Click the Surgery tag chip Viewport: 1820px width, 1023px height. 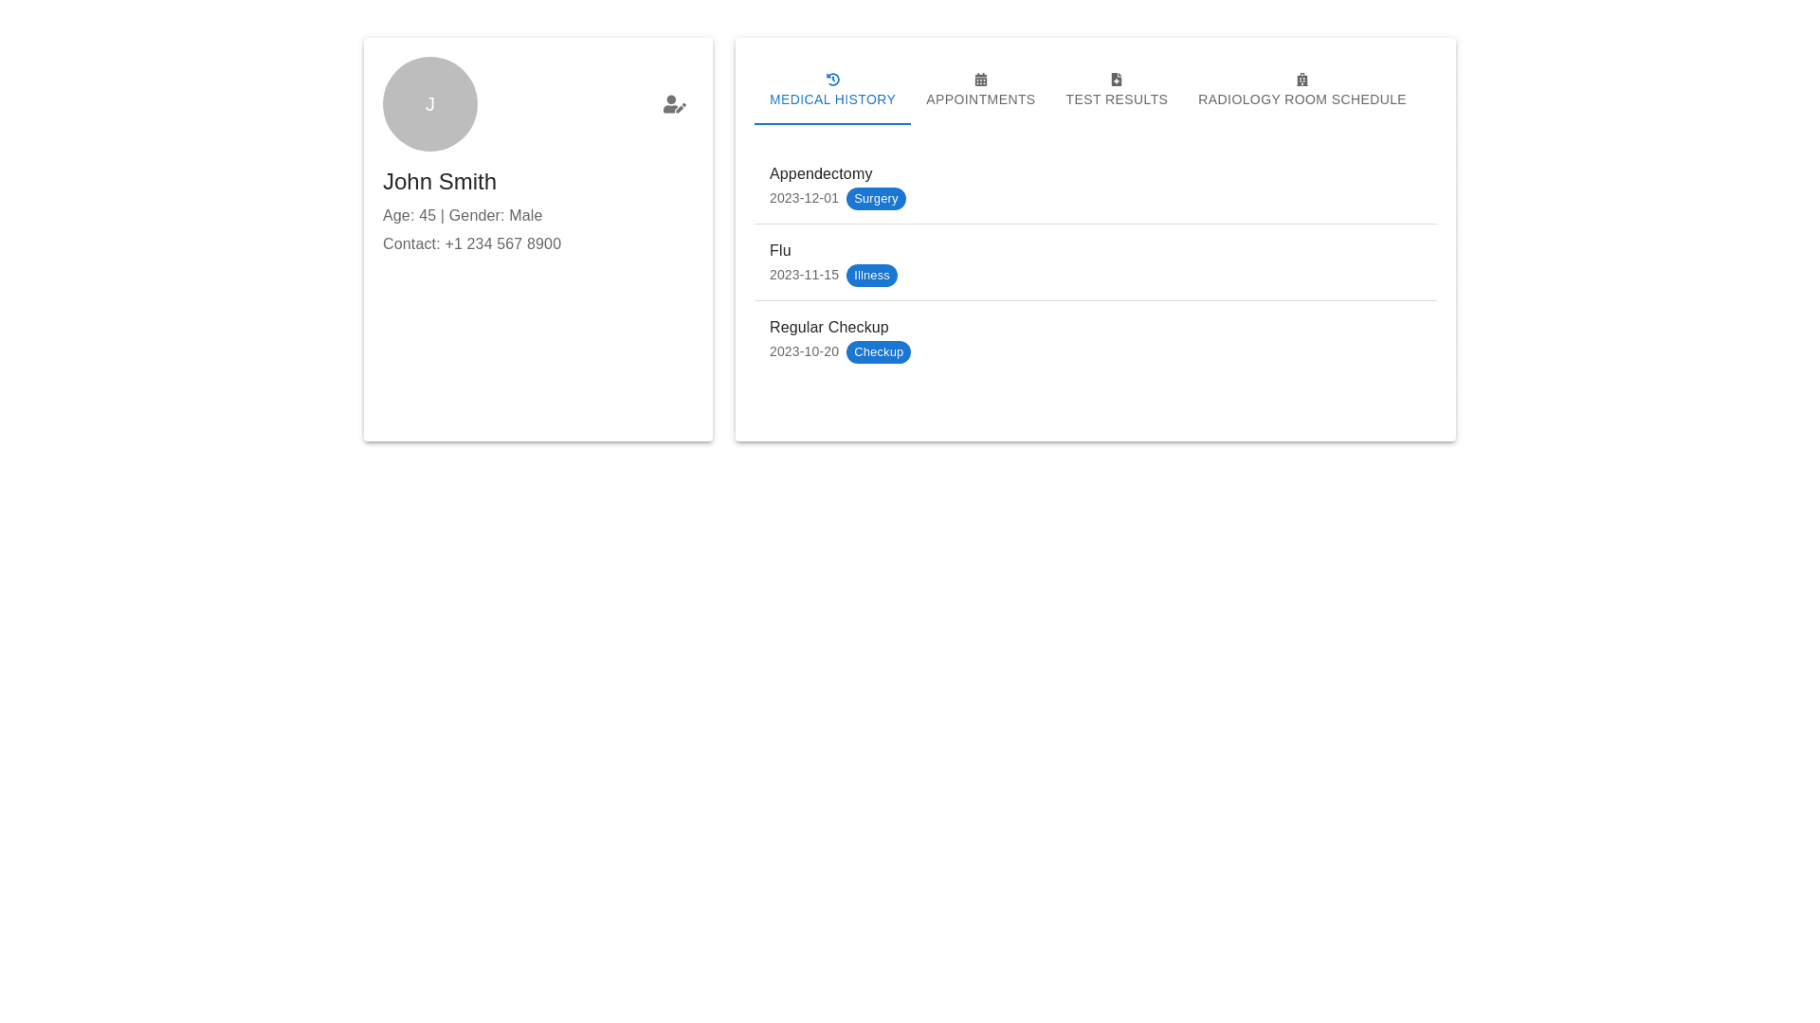pos(875,199)
